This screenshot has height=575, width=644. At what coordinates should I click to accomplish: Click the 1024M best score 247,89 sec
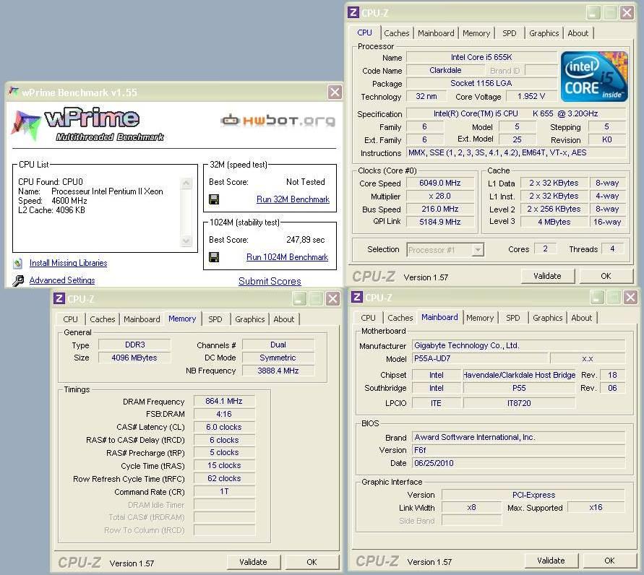(x=305, y=240)
